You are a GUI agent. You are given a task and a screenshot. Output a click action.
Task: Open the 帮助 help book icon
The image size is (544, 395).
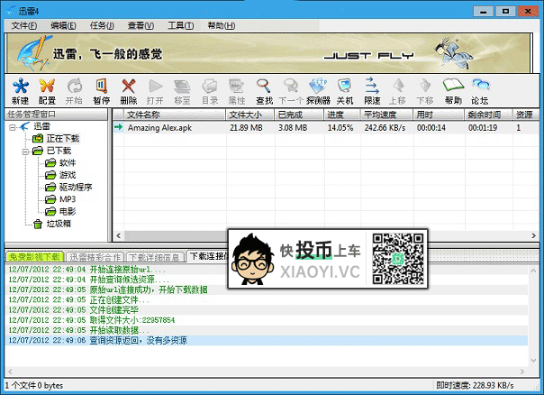coord(453,91)
